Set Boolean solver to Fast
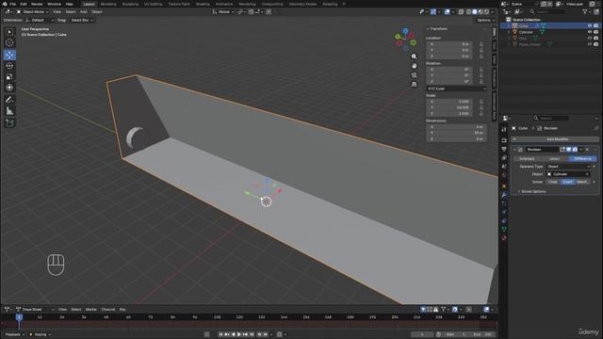 pos(553,182)
